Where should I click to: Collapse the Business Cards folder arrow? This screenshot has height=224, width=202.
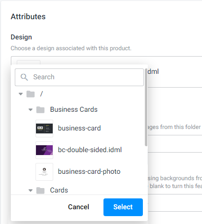click(x=31, y=110)
